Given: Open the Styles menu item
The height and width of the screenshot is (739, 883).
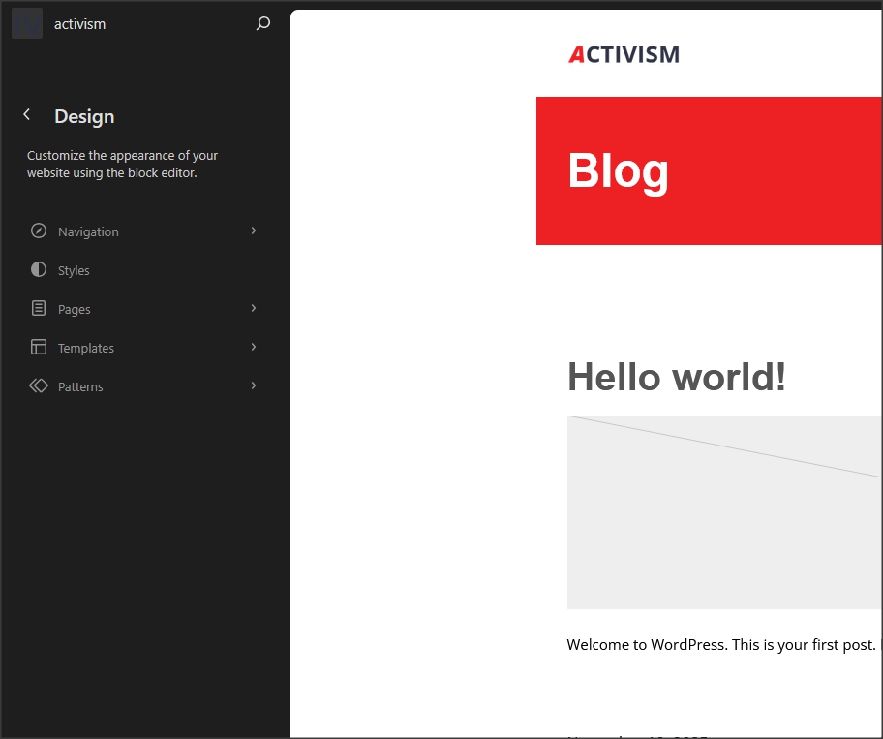Looking at the screenshot, I should (74, 271).
